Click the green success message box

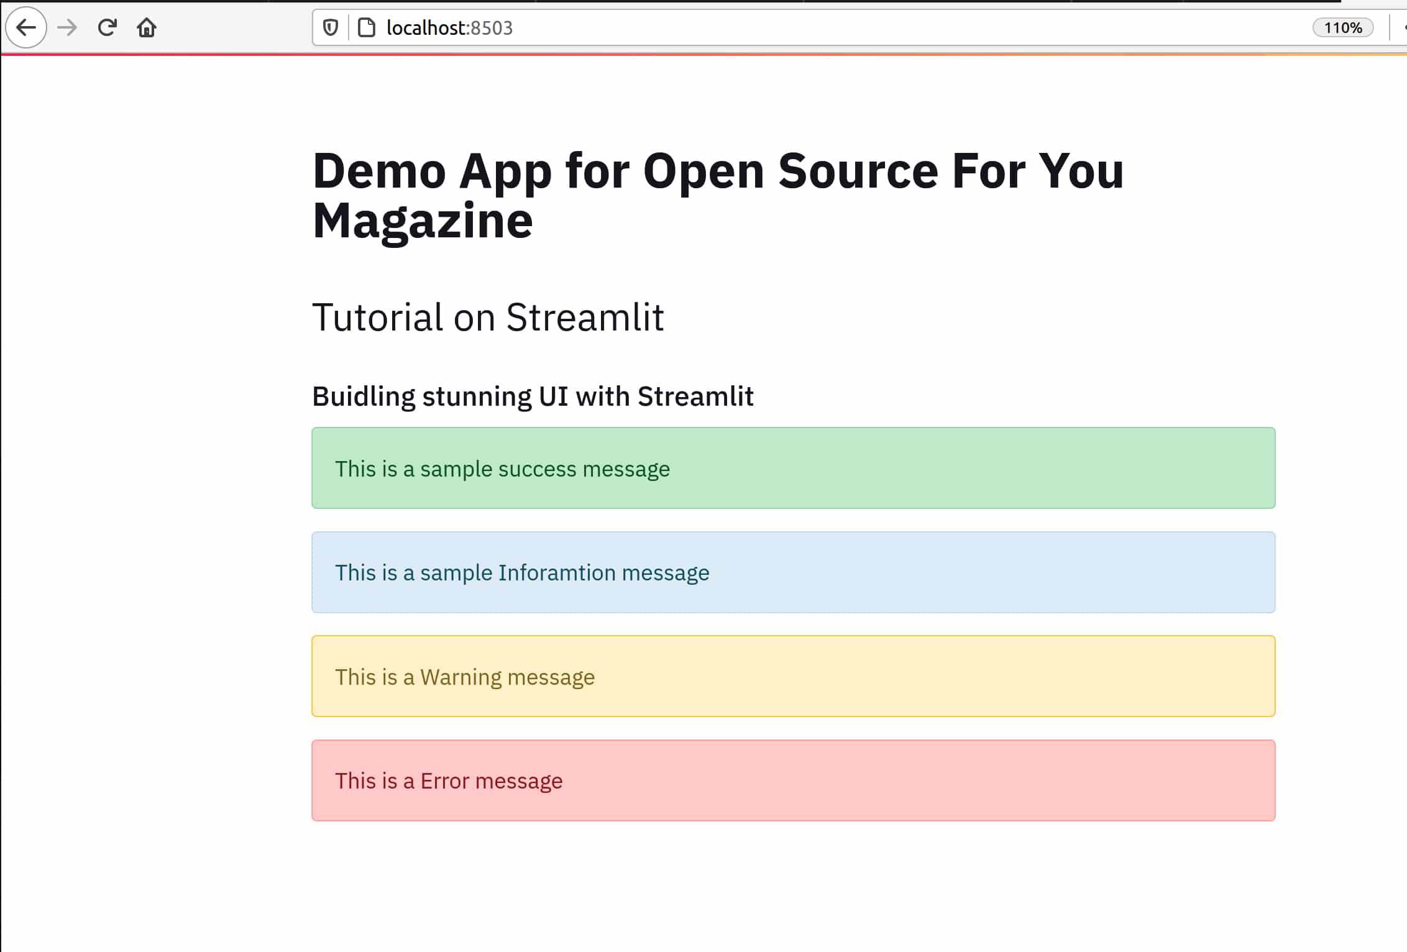(x=793, y=468)
